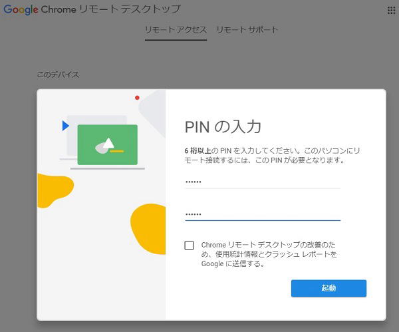Click the text starting with 6 桁以上の PIN

point(272,155)
